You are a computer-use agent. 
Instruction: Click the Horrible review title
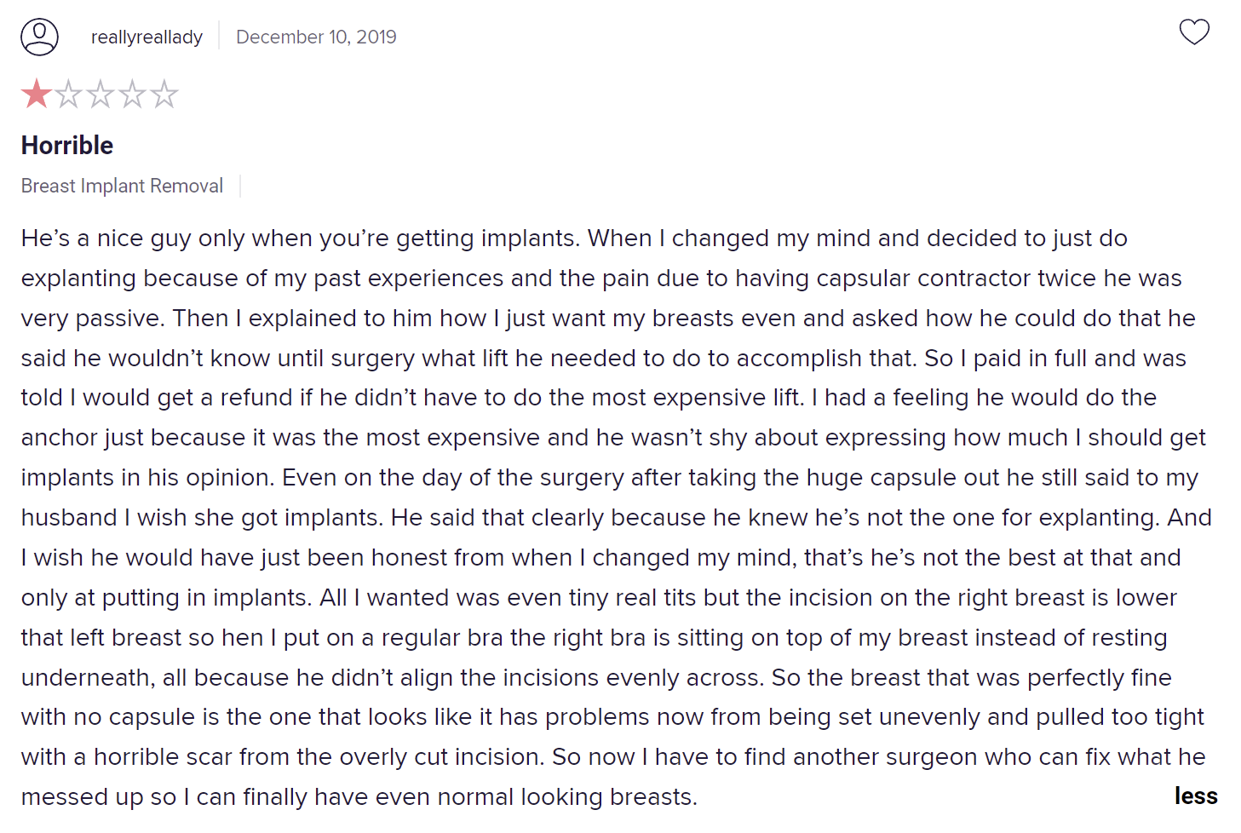click(67, 146)
